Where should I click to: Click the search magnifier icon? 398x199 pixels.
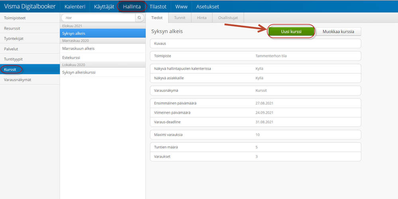(139, 18)
